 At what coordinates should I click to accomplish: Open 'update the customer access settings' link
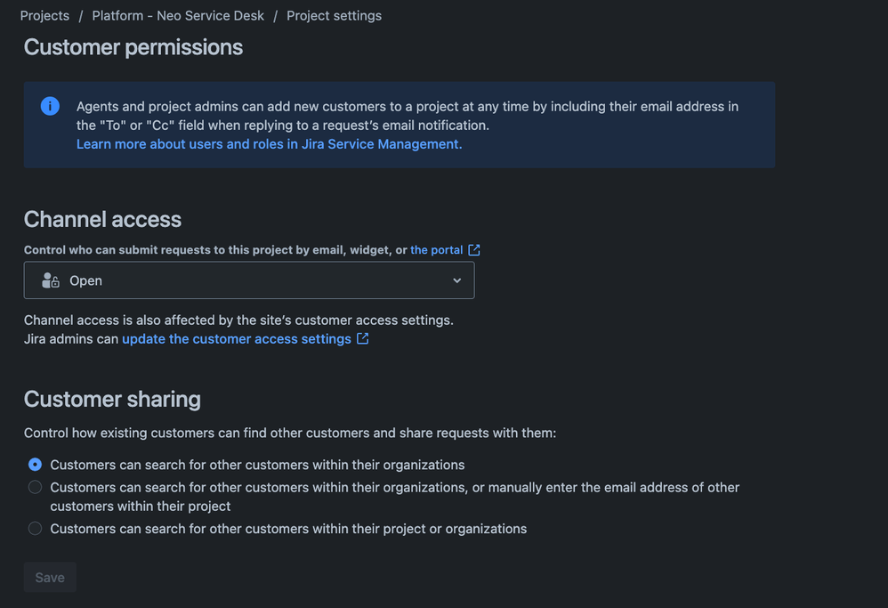237,339
